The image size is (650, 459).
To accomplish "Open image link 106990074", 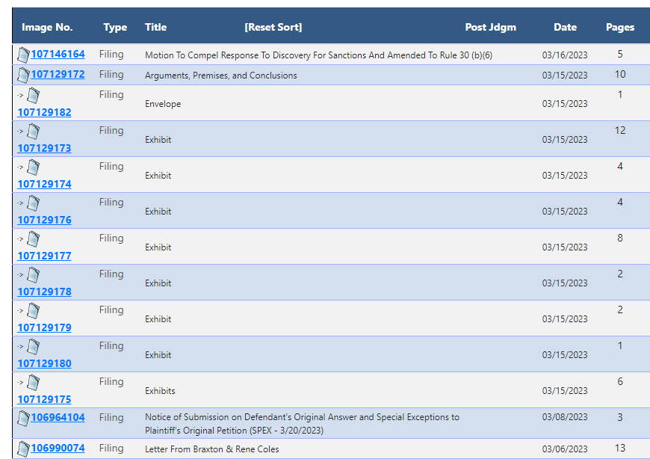I will (58, 449).
